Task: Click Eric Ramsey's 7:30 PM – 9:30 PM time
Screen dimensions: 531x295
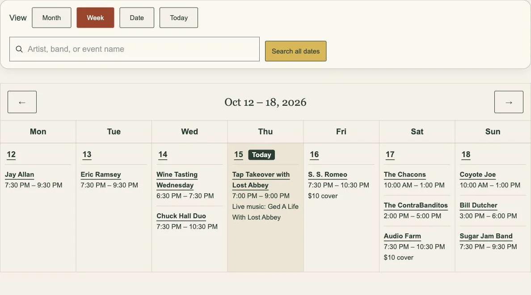Action: [110, 185]
